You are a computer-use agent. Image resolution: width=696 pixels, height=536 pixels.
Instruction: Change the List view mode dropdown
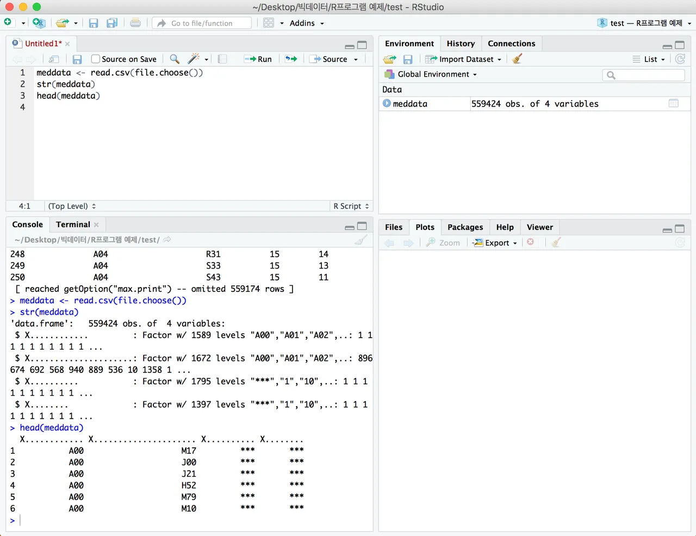649,59
